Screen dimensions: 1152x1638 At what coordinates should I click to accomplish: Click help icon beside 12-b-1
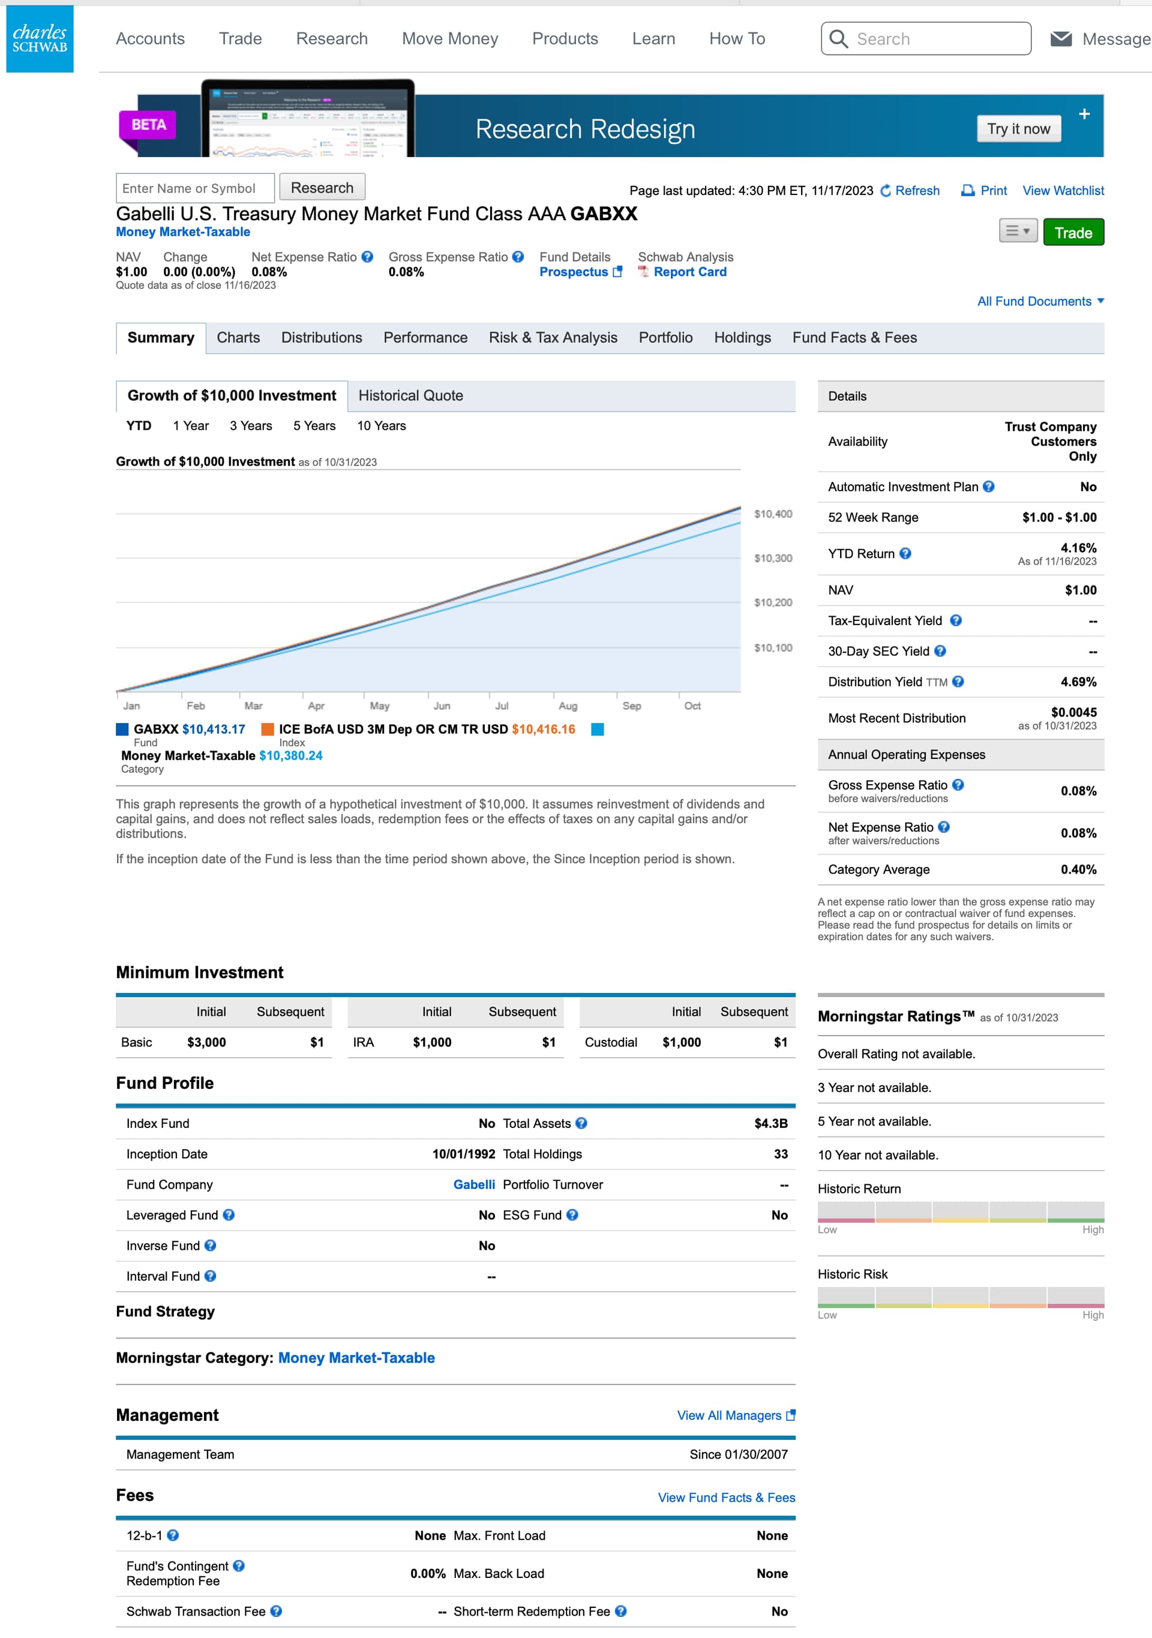(173, 1535)
